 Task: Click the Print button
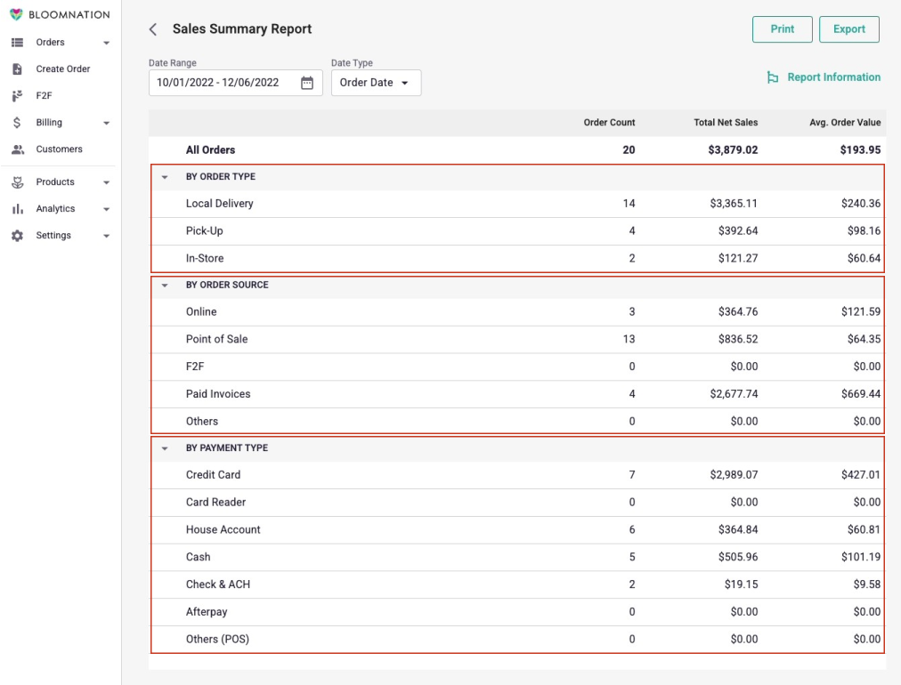pyautogui.click(x=782, y=28)
